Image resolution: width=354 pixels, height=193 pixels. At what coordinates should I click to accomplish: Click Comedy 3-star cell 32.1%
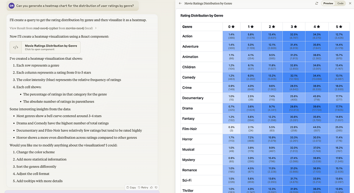point(294,77)
